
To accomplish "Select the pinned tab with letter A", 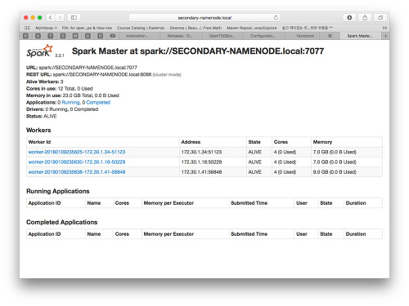I will pos(38,36).
